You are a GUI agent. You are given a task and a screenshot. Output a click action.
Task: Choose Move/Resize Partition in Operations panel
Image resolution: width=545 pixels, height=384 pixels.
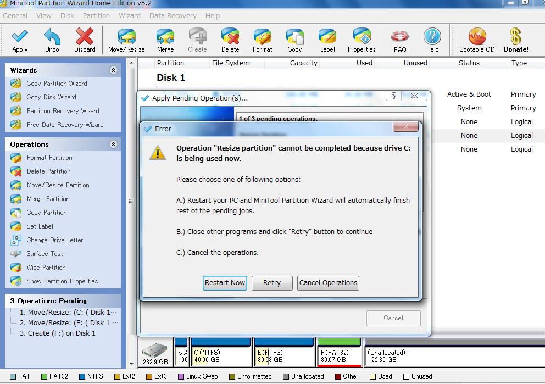58,185
